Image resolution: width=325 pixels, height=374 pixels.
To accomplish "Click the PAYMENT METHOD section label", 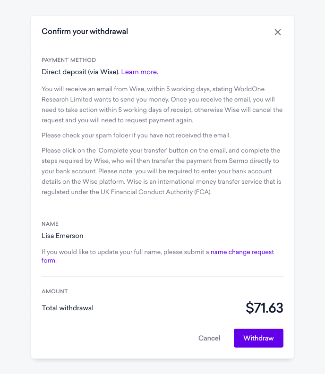I will coord(68,60).
